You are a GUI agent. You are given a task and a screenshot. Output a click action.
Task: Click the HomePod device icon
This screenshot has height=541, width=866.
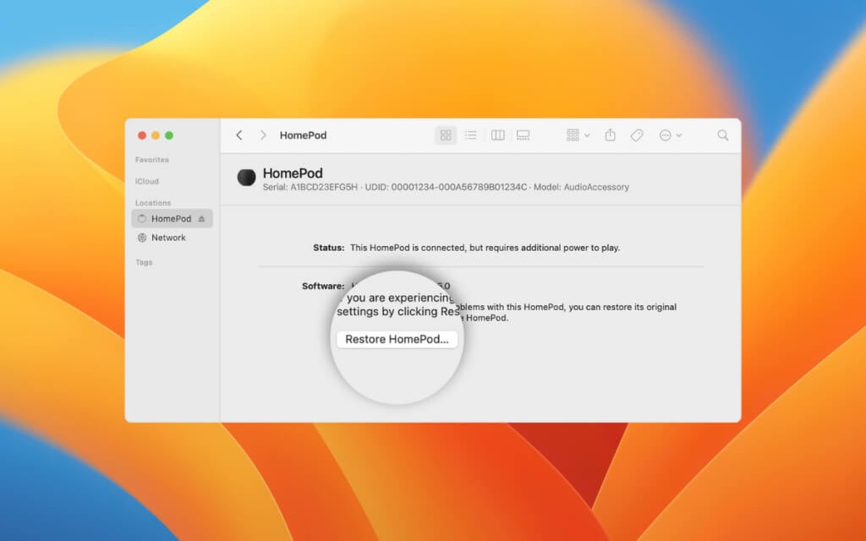click(246, 178)
